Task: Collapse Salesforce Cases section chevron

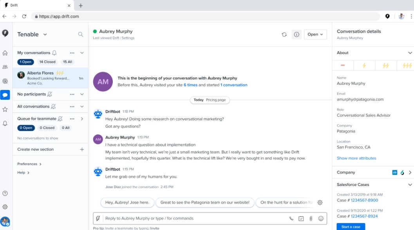Action: [x=410, y=185]
